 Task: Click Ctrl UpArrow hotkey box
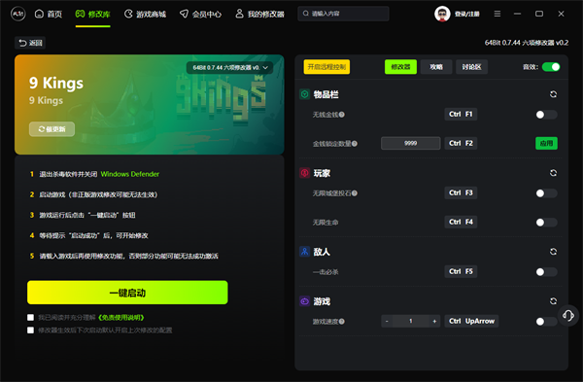[471, 321]
